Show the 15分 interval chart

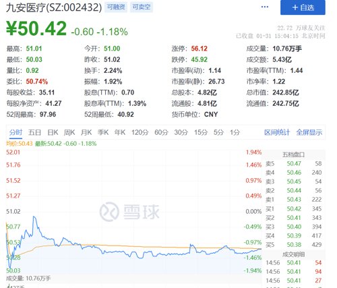(201, 132)
